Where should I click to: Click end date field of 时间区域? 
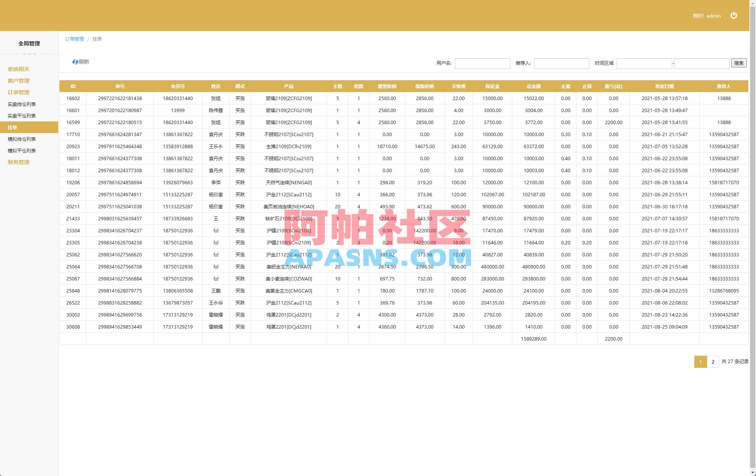click(702, 64)
